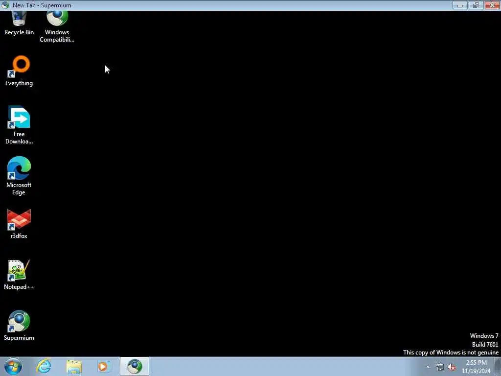The width and height of the screenshot is (501, 376).
Task: Close the New Tab - Supermium window
Action: [x=492, y=5]
